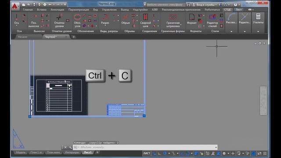Click the Autodesk Exchange X icon
The image size is (281, 158).
220,4
